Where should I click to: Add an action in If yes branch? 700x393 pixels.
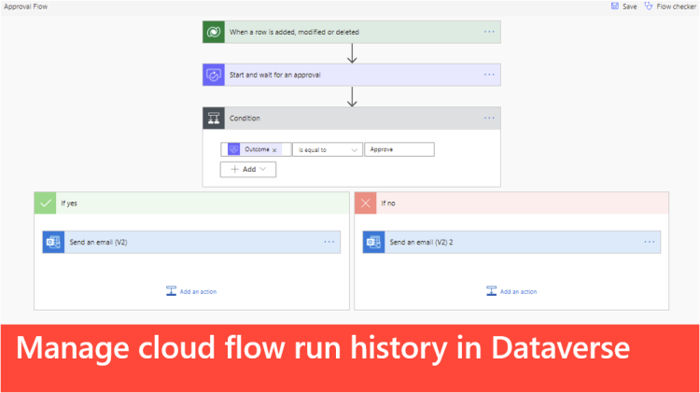(191, 291)
